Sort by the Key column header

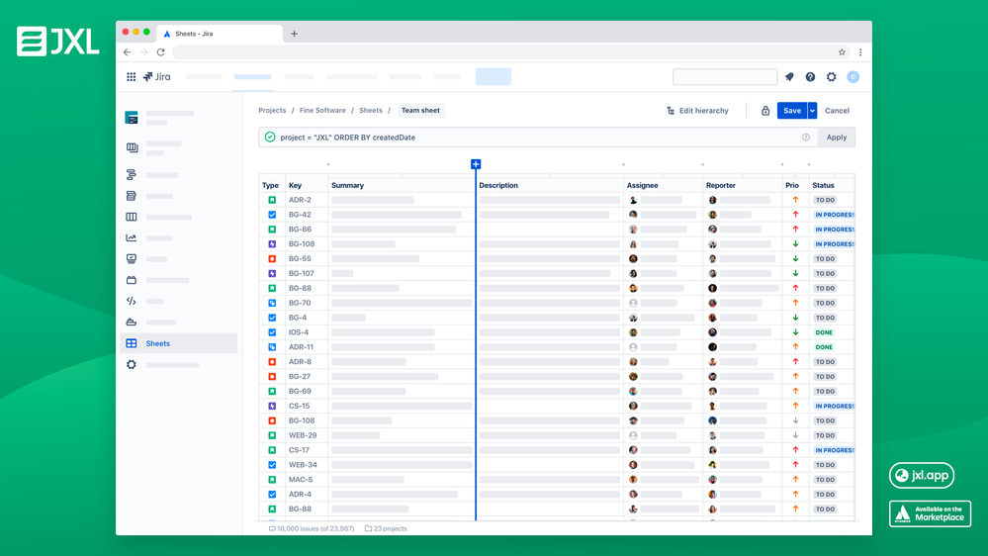coord(295,185)
